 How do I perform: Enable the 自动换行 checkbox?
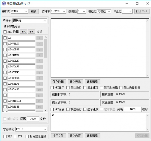coord(68,88)
